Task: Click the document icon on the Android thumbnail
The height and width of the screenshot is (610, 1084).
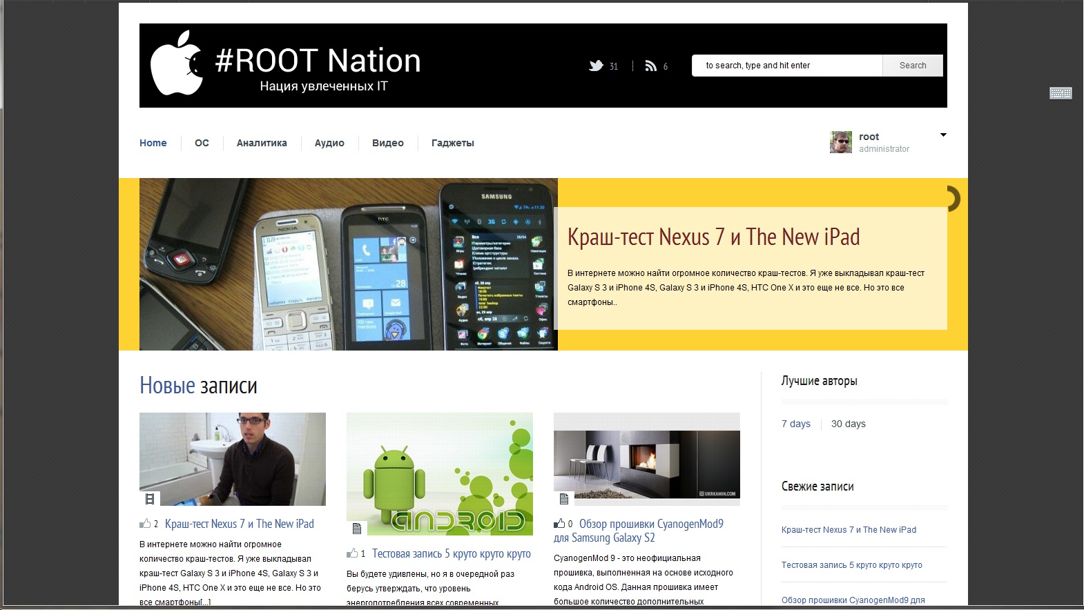Action: tap(357, 529)
